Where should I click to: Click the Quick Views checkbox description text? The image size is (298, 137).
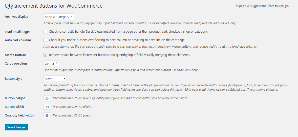pyautogui.click(x=128, y=32)
